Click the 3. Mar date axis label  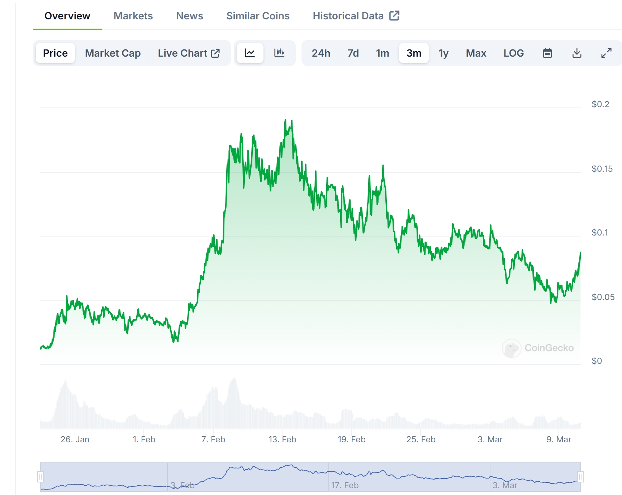point(490,439)
